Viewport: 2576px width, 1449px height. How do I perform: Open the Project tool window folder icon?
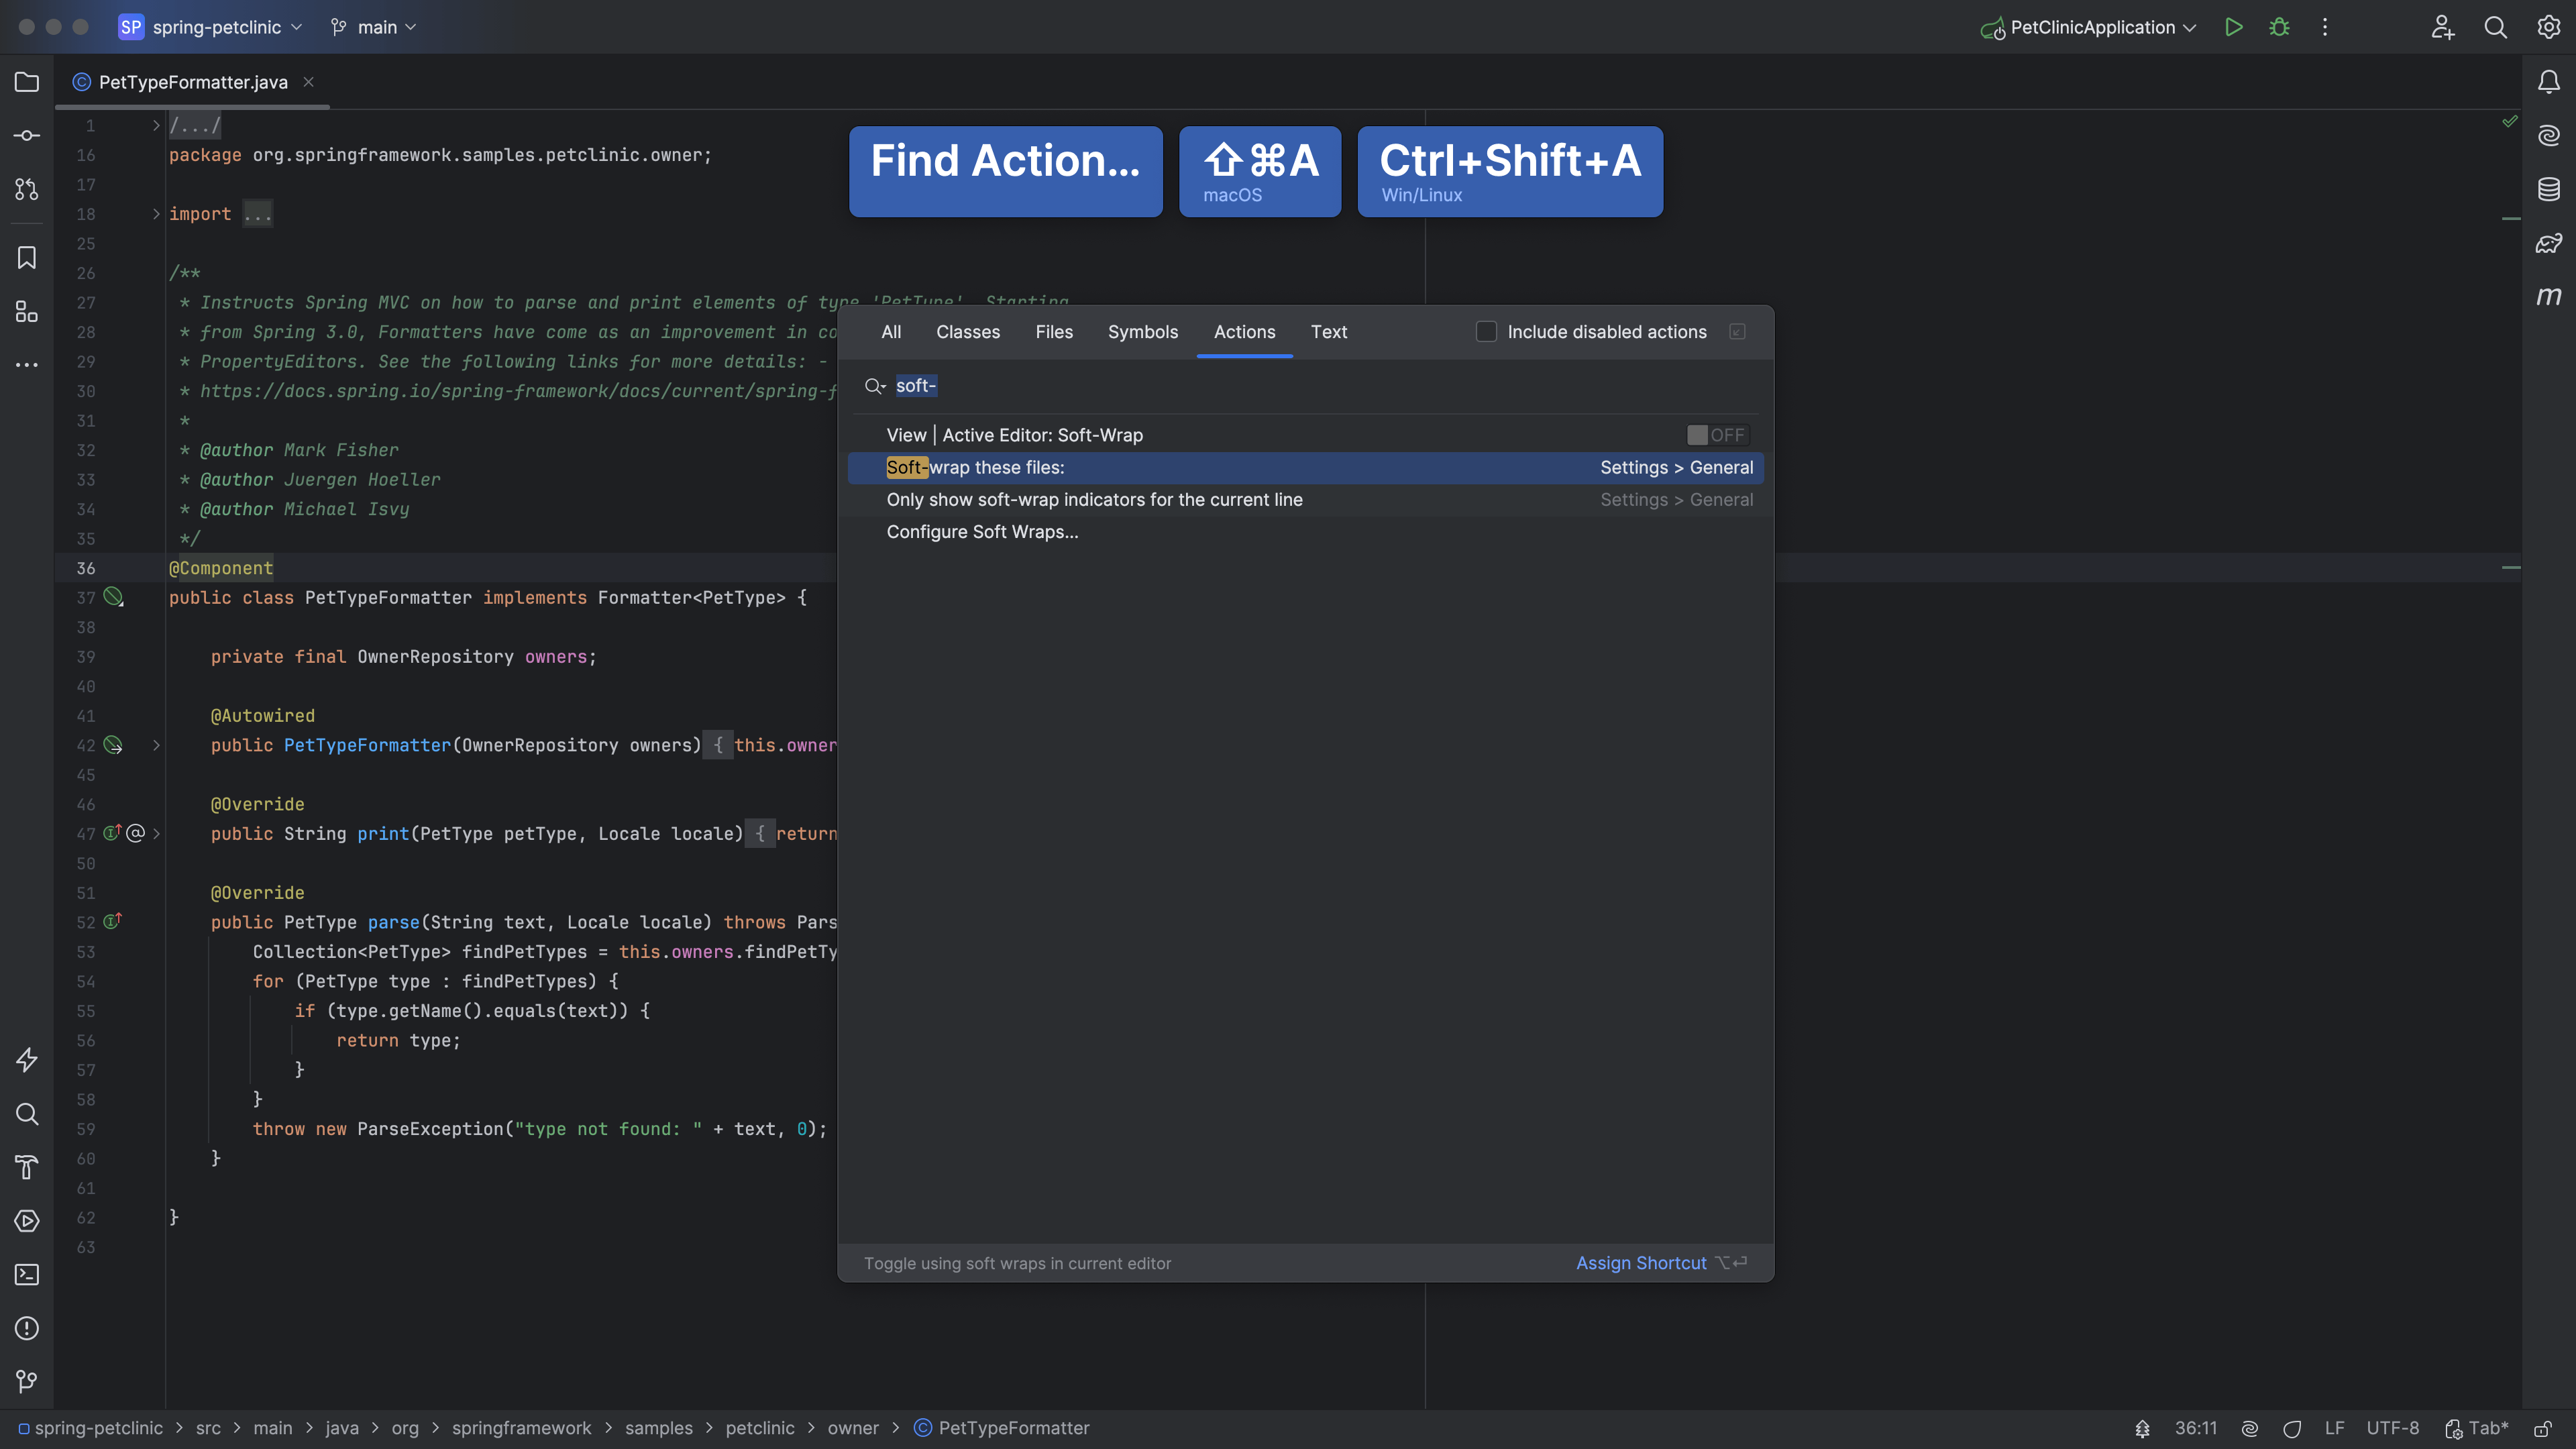(27, 82)
